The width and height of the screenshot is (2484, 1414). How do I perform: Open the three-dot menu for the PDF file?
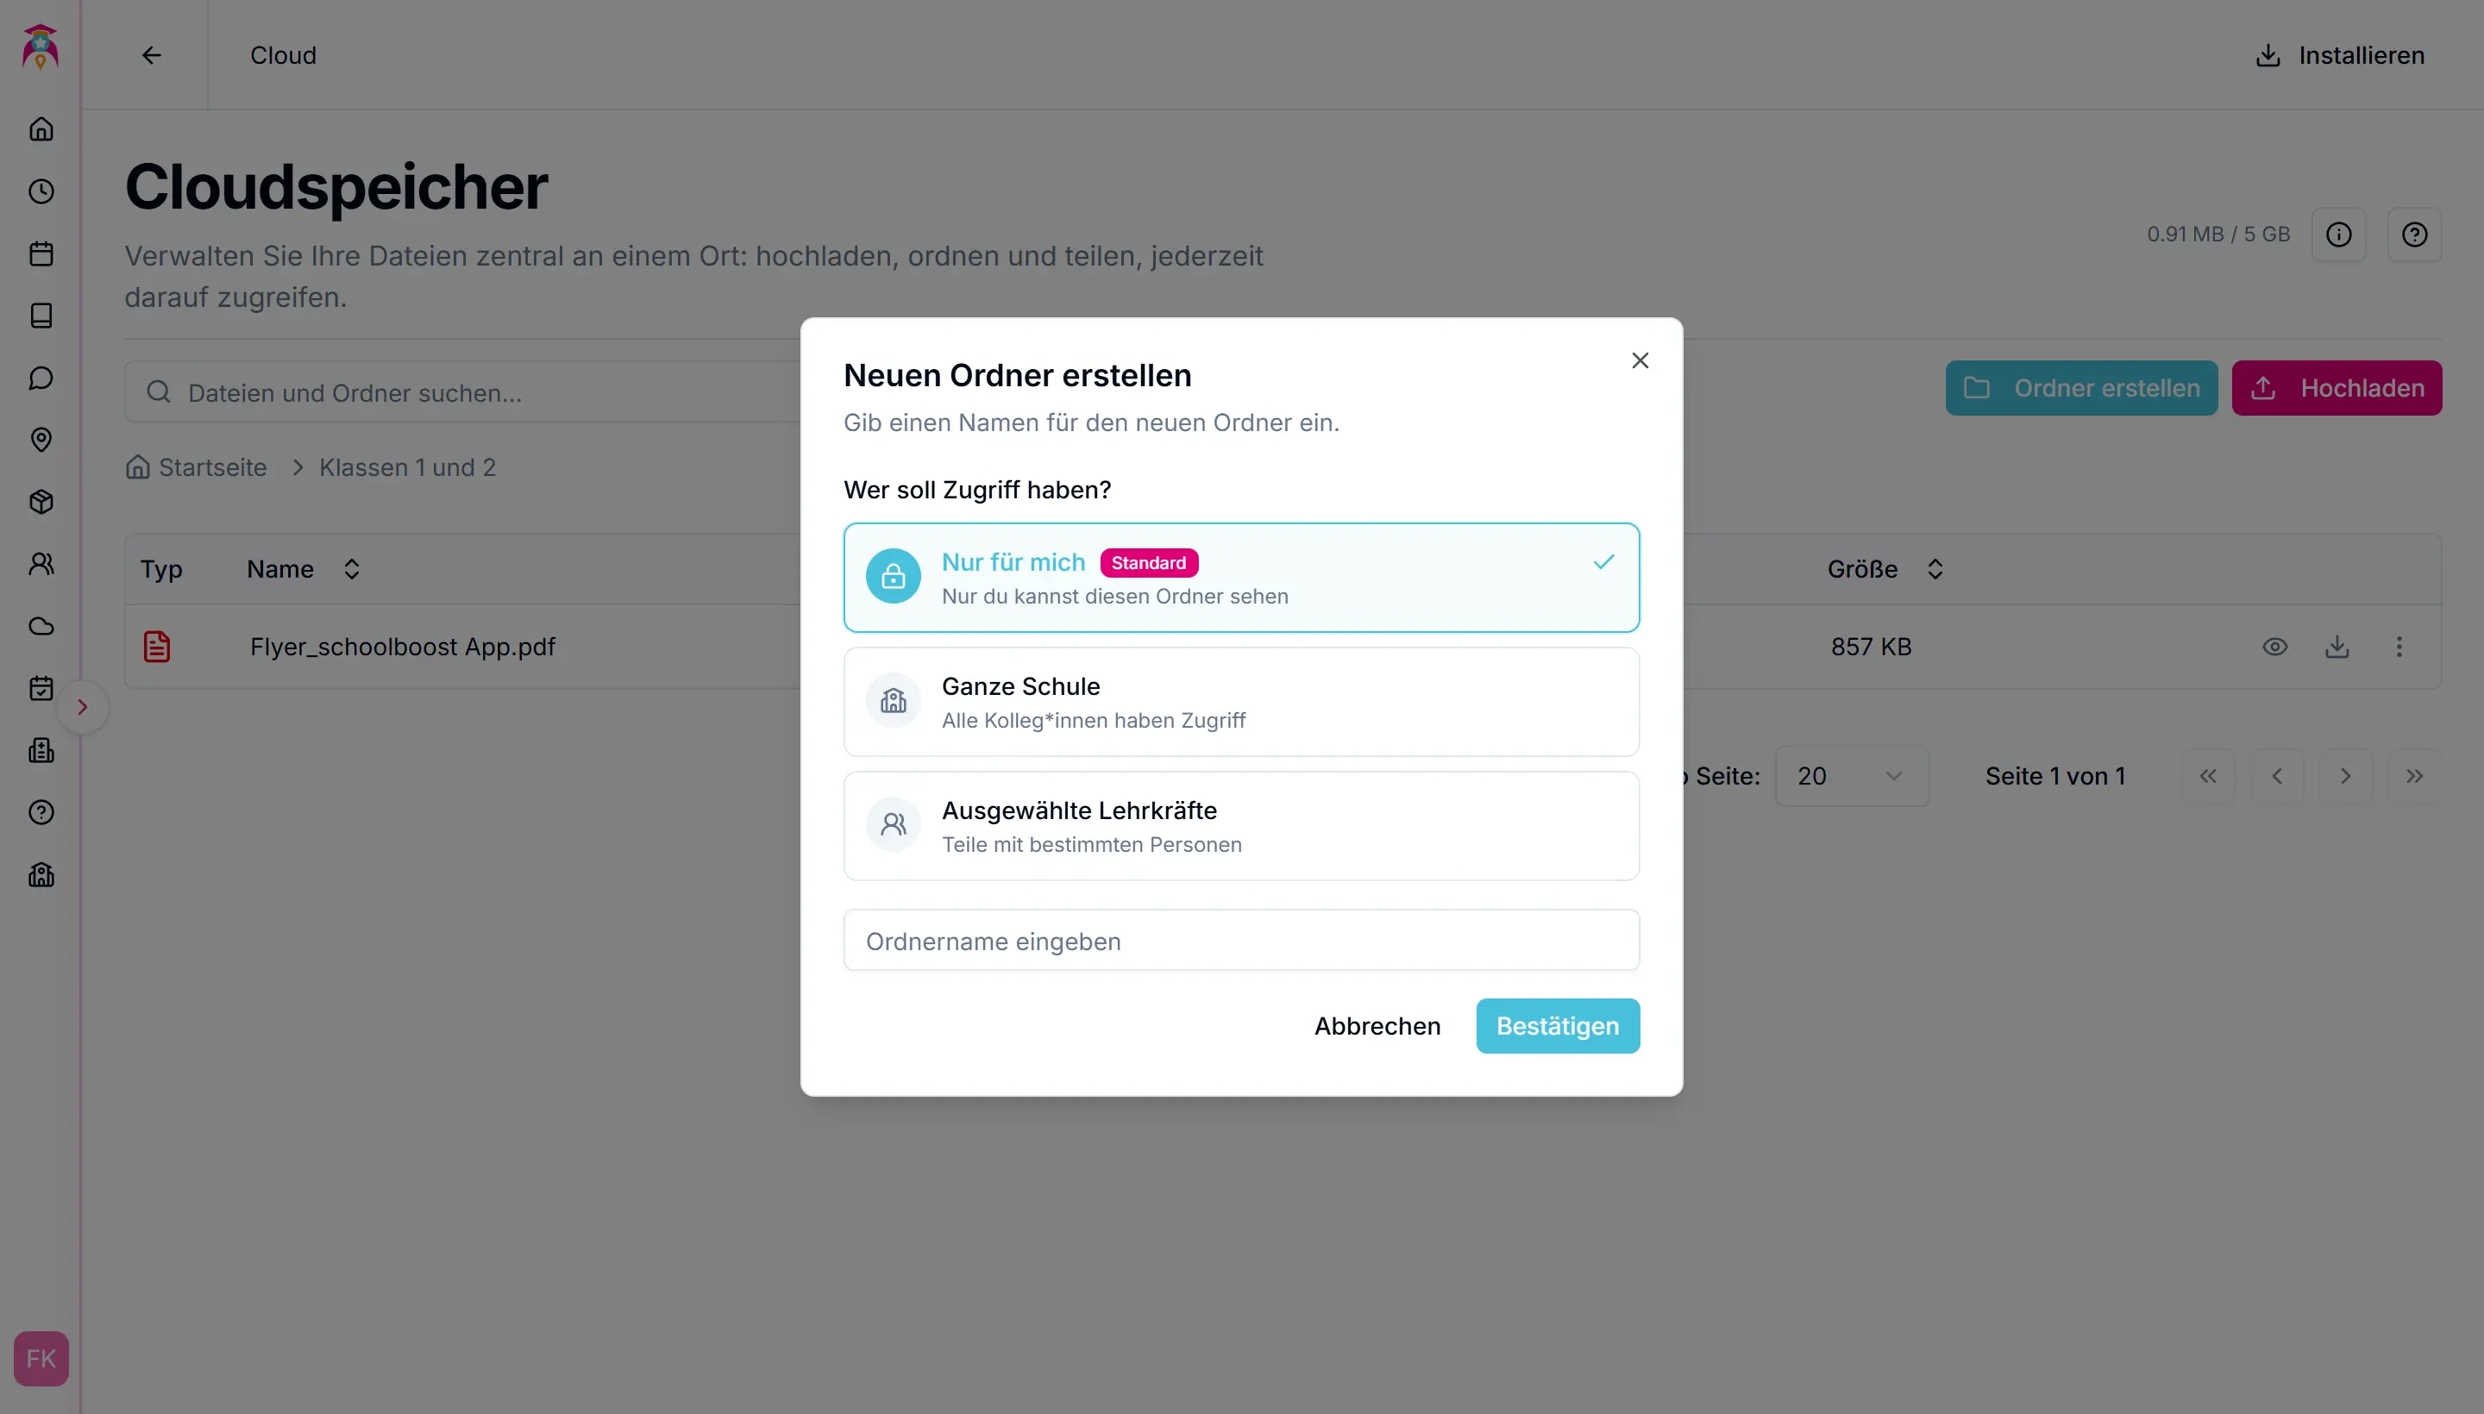pos(2399,647)
